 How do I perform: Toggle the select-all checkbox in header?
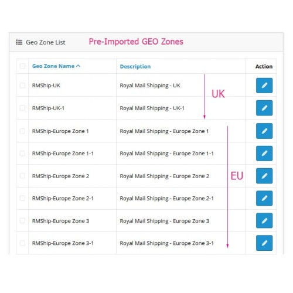coord(22,66)
